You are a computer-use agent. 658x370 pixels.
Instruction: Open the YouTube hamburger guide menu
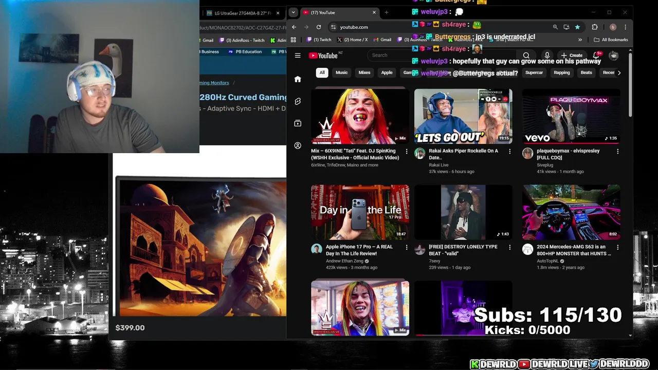pos(298,55)
